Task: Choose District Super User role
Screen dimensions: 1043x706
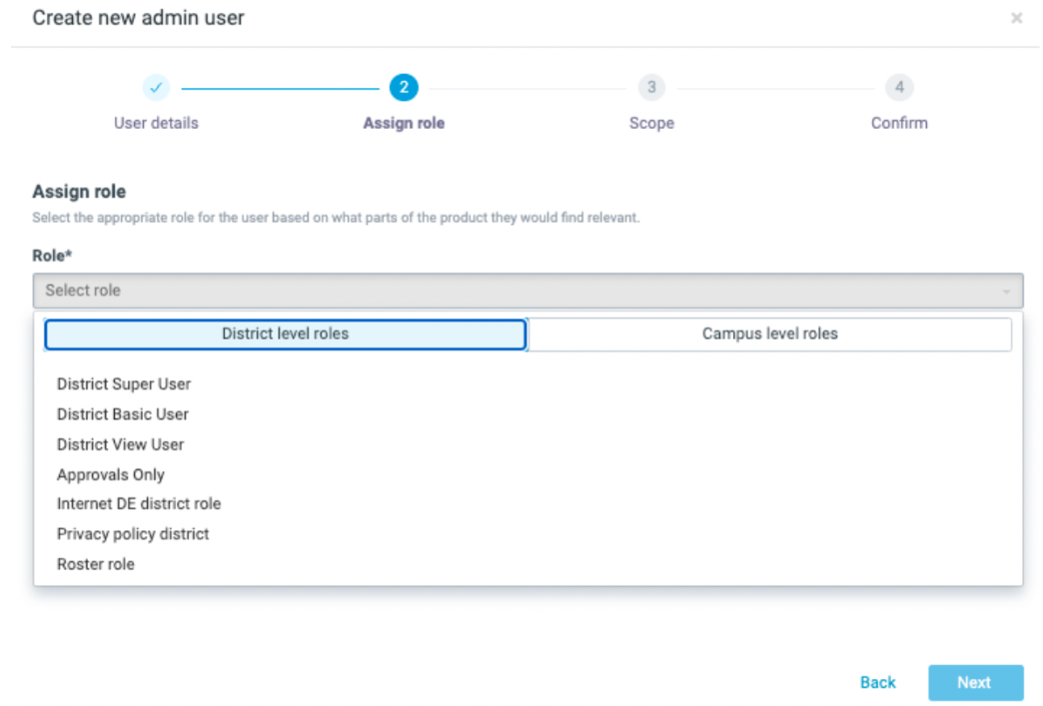Action: [124, 384]
